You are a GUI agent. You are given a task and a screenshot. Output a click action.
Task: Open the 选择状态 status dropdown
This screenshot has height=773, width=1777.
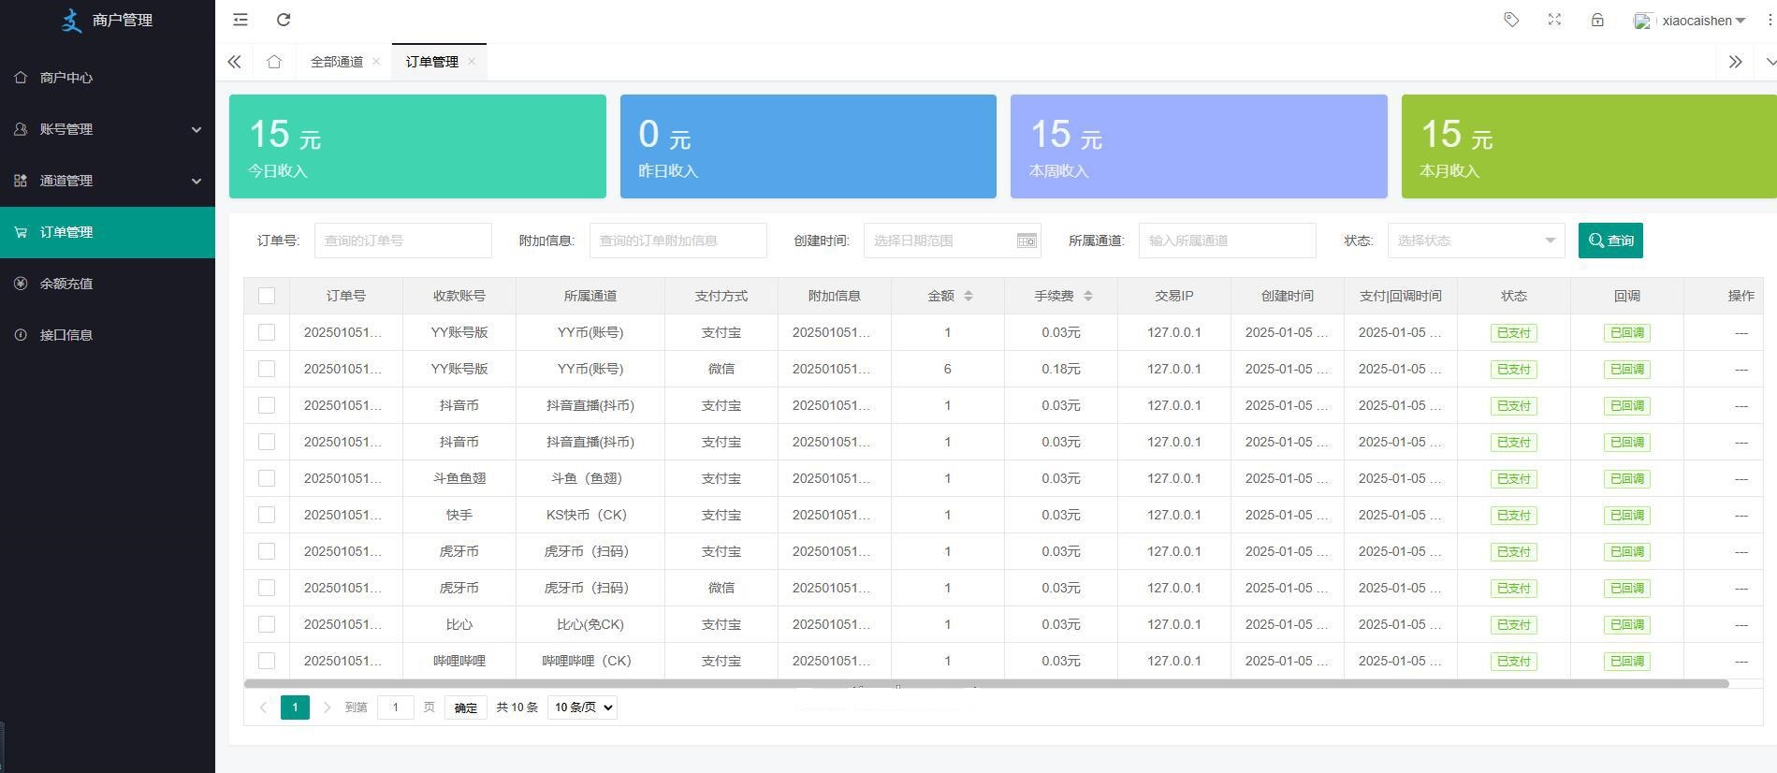click(x=1476, y=241)
